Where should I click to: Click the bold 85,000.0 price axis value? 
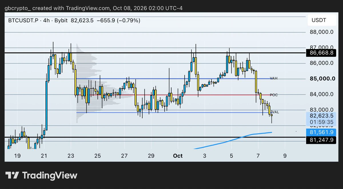[322, 79]
